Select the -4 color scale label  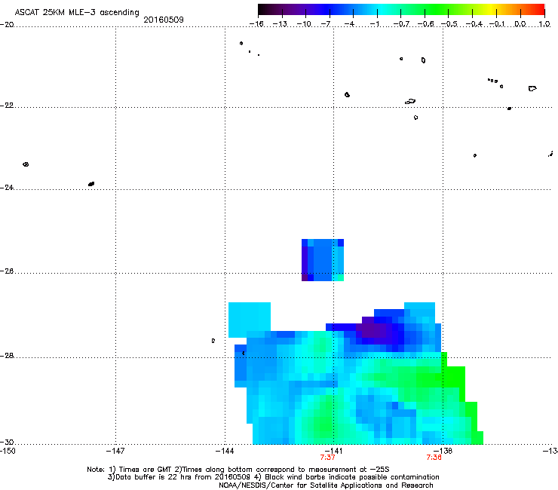(349, 24)
